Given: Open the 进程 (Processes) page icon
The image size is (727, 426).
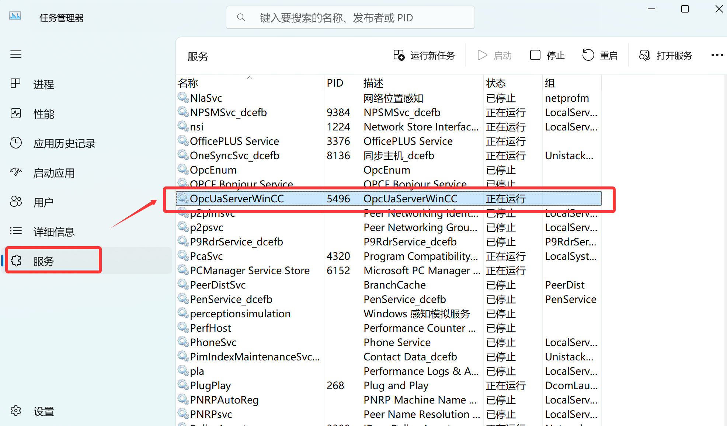Looking at the screenshot, I should pos(16,84).
